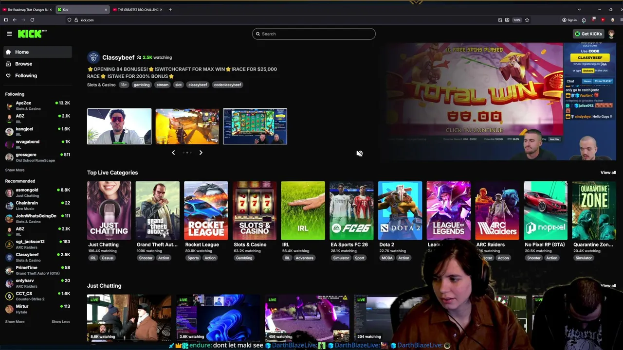
Task: Collapse Recommended list with Show Less
Action: coord(61,322)
